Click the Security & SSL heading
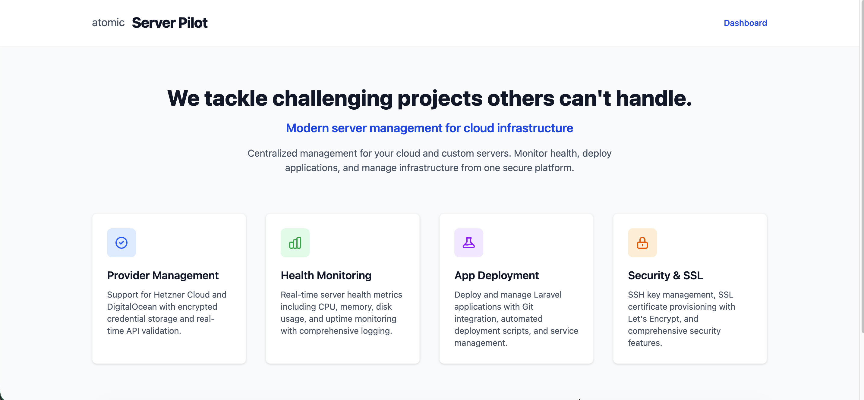The width and height of the screenshot is (864, 400). (665, 275)
